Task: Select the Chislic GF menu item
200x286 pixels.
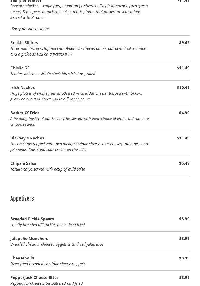Action: [x=20, y=68]
